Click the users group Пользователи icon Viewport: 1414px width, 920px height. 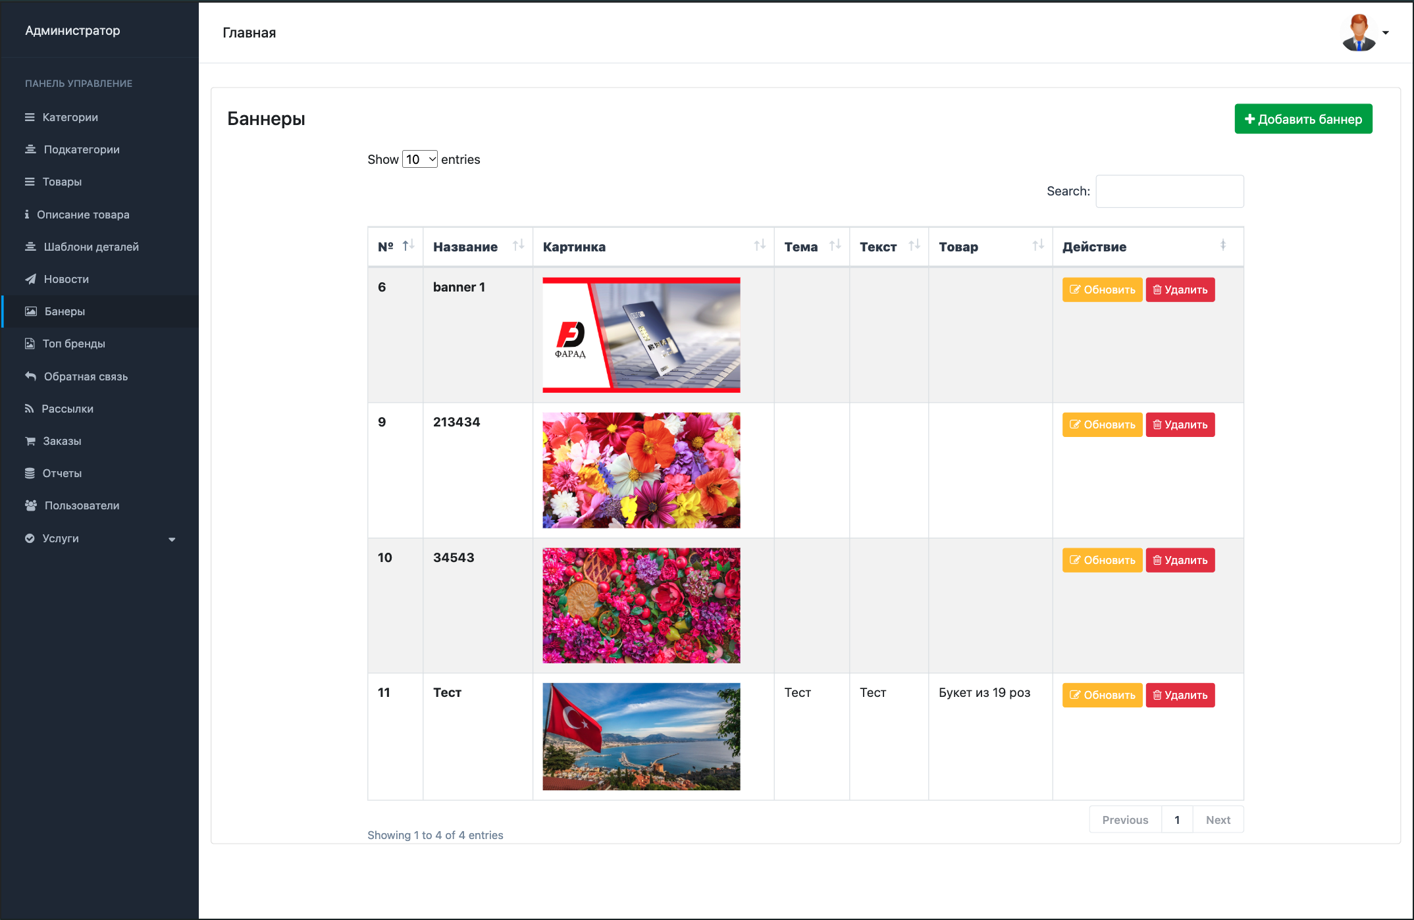(31, 505)
